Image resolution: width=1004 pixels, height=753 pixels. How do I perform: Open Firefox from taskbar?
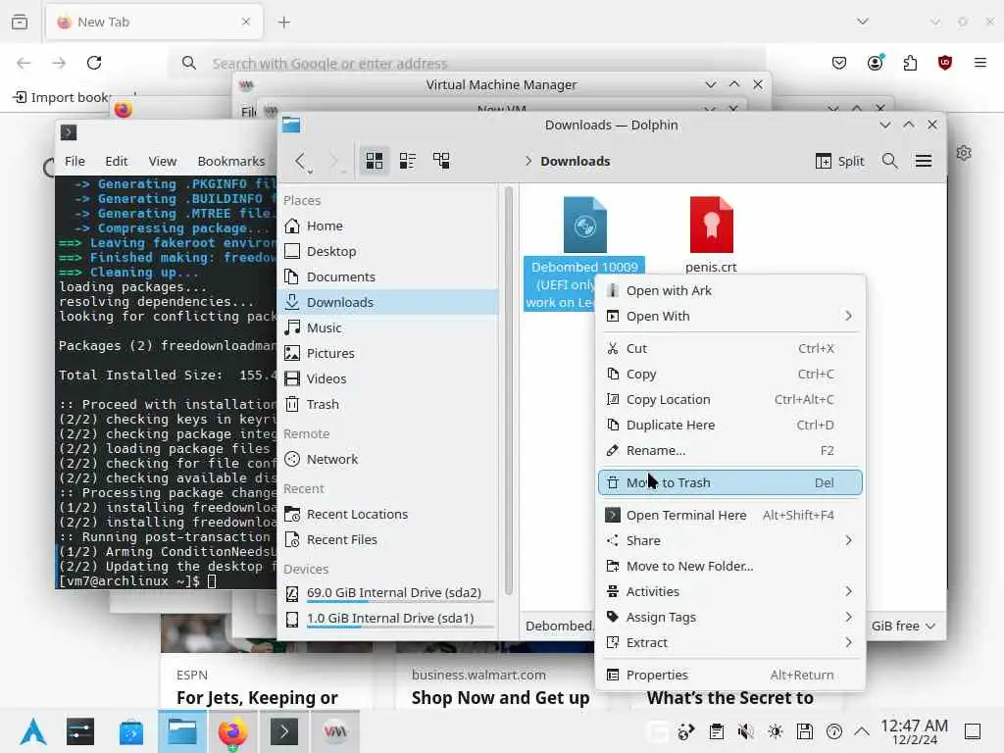[232, 731]
